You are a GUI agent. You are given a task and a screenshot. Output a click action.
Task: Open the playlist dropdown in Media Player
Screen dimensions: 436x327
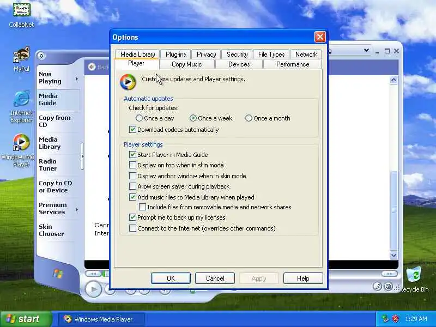[x=366, y=50]
